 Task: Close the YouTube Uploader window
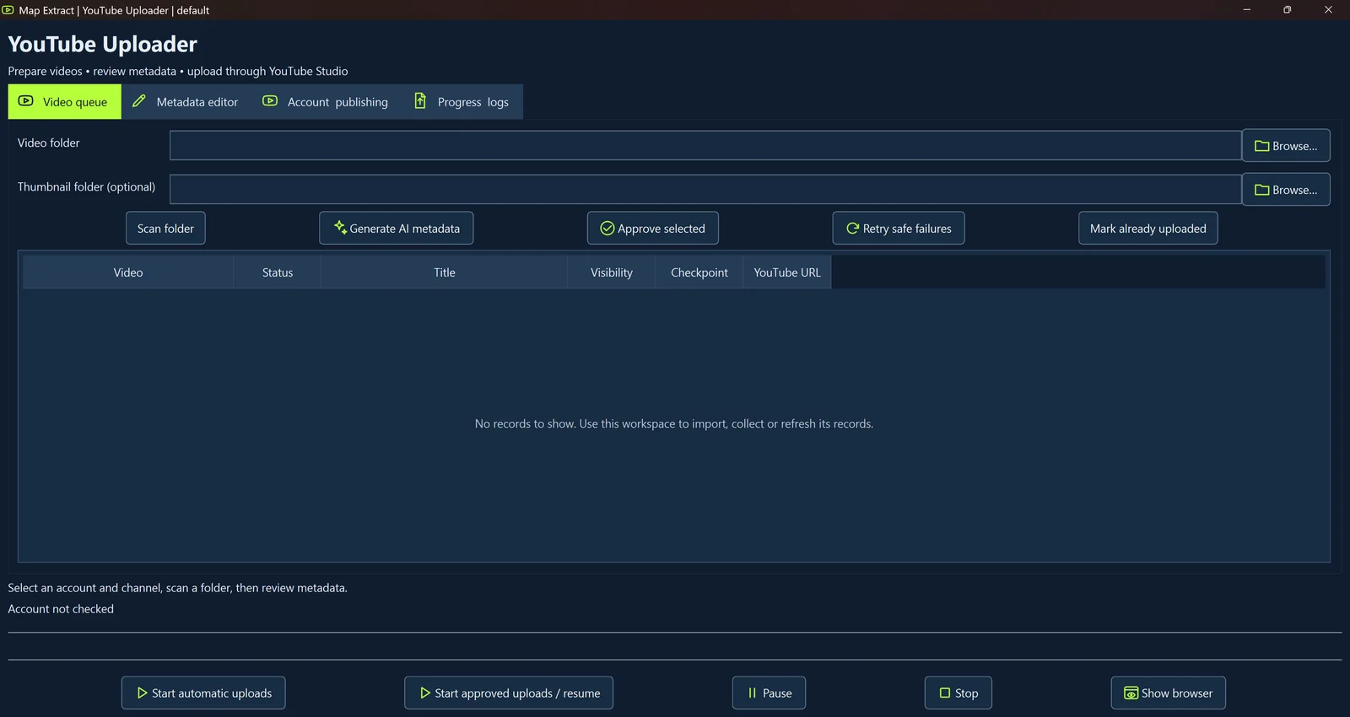[x=1328, y=10]
